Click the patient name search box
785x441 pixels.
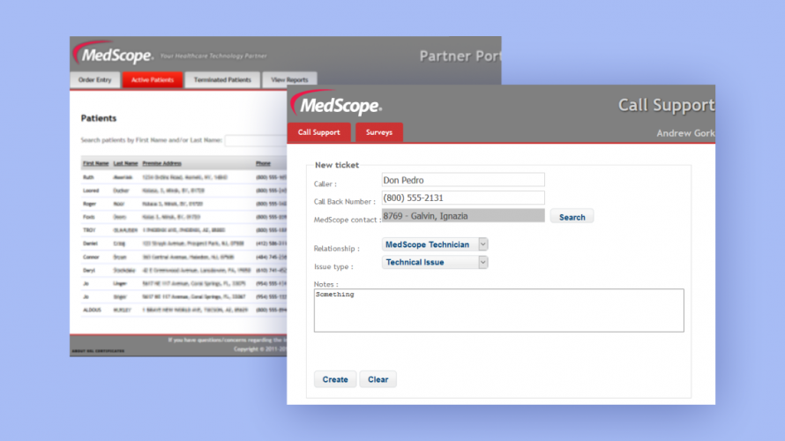click(x=256, y=140)
